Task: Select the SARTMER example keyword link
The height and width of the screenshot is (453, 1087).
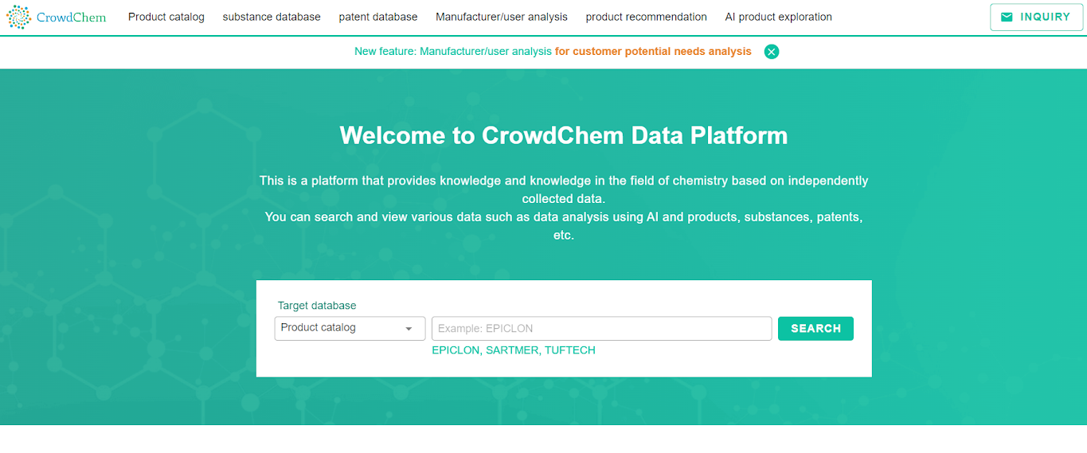Action: (512, 350)
